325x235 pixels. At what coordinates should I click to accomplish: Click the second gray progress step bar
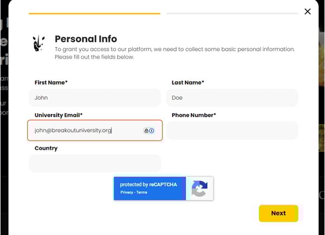click(x=232, y=13)
